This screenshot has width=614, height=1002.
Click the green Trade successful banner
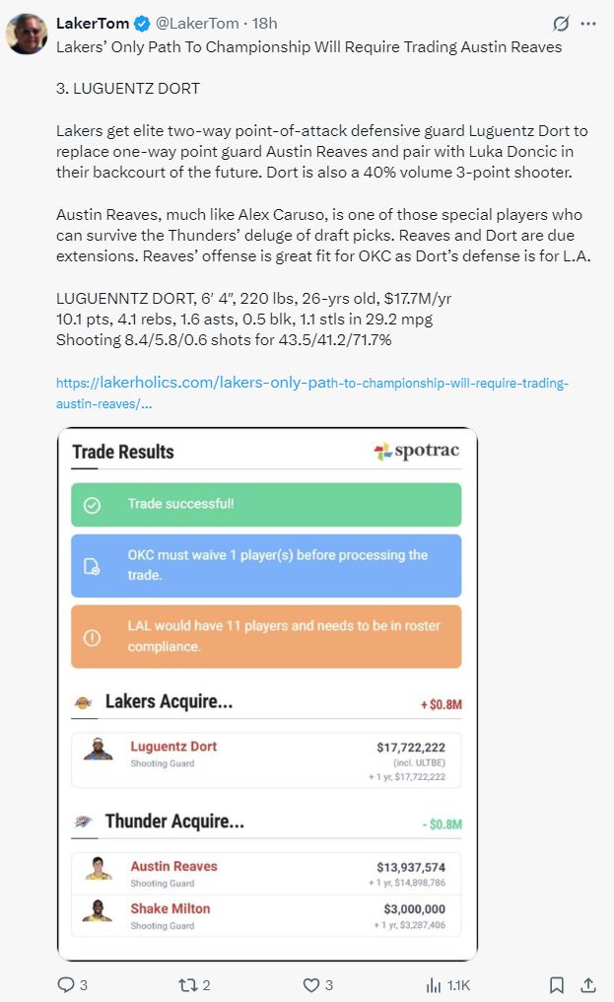pyautogui.click(x=266, y=504)
